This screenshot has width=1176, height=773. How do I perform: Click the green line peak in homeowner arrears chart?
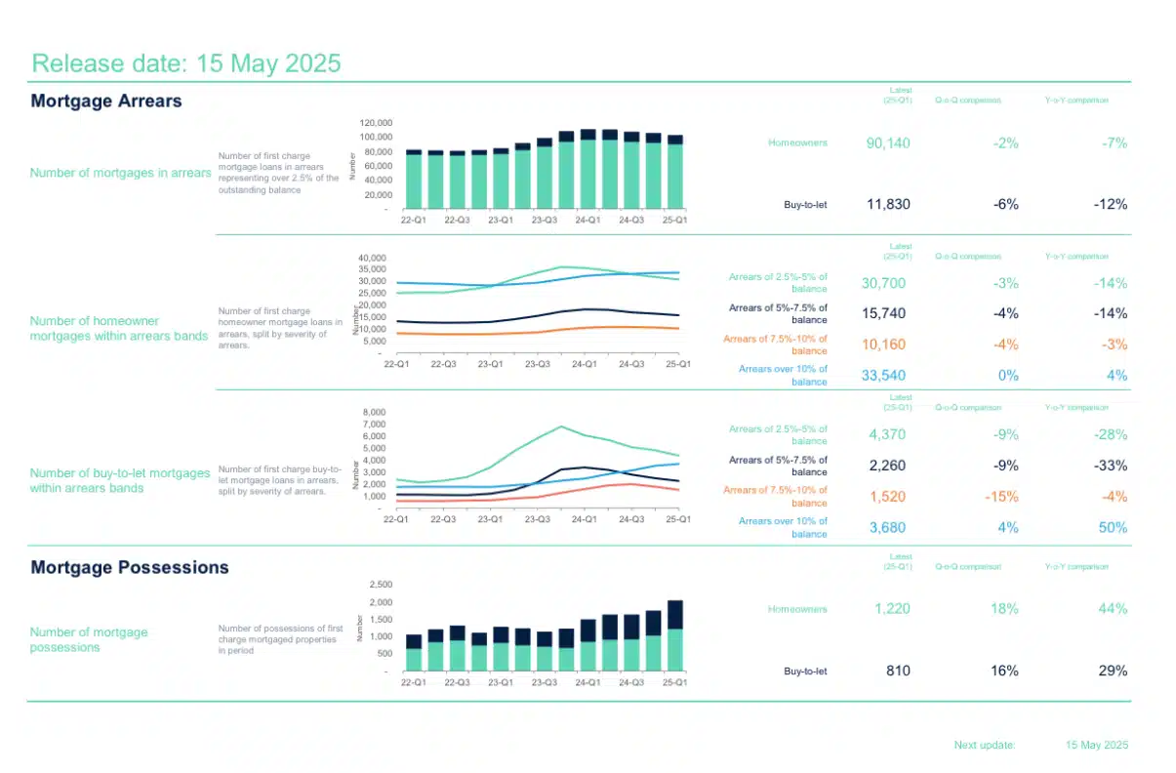[x=561, y=265]
